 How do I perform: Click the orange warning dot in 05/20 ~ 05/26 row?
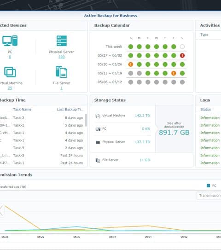(131, 64)
